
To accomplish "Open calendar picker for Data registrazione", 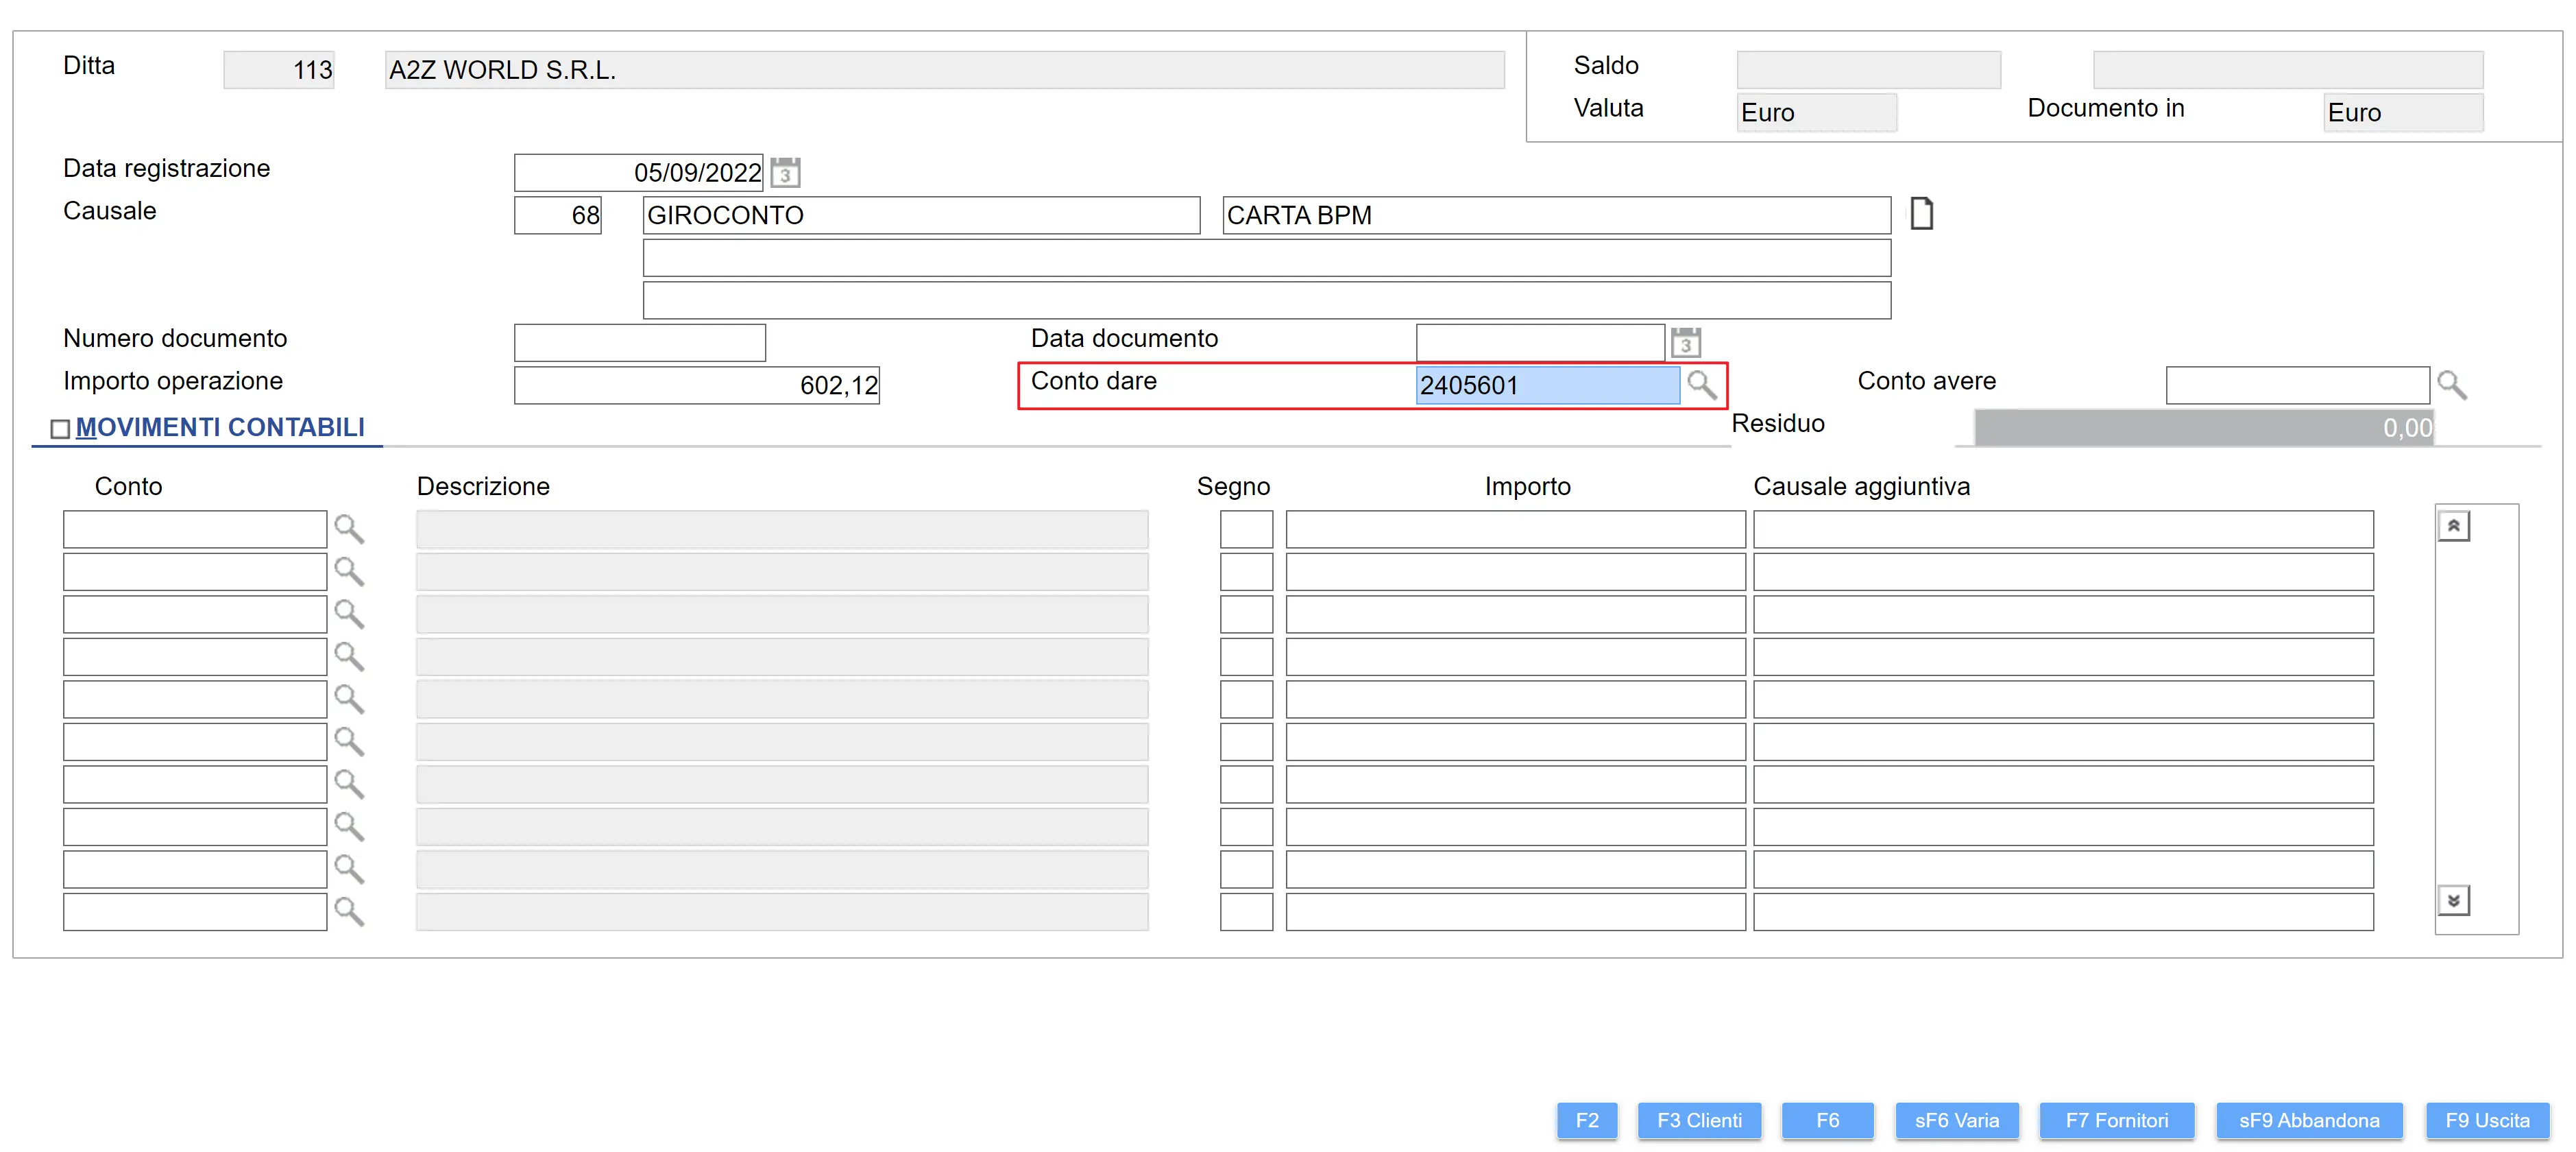I will coord(785,173).
